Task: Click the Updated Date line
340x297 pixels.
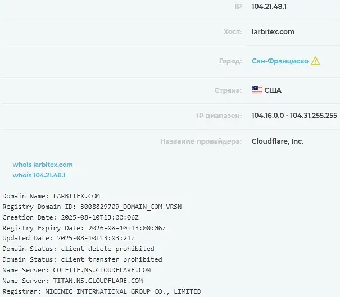Action: click(69, 238)
